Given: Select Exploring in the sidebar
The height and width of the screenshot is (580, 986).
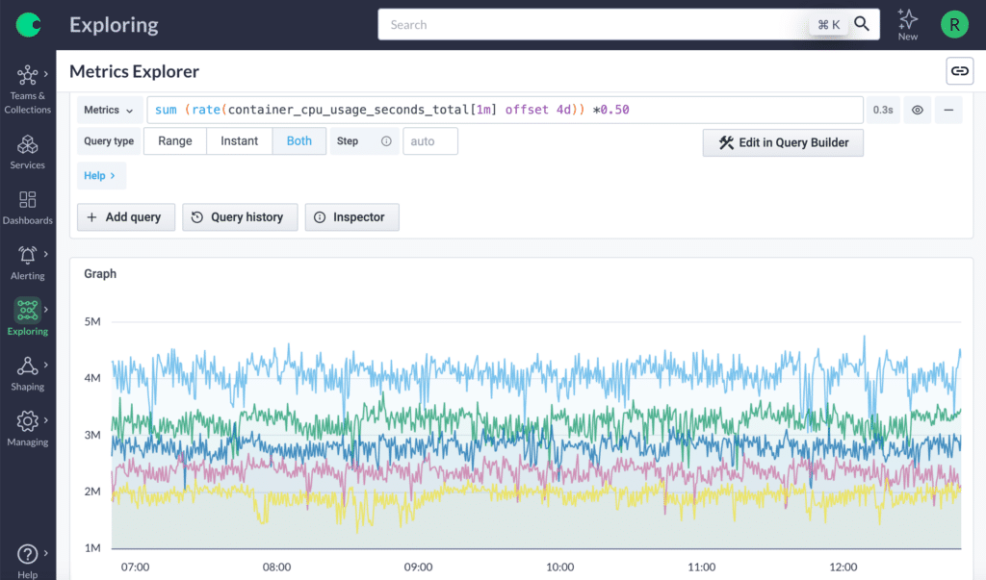Looking at the screenshot, I should coord(28,317).
